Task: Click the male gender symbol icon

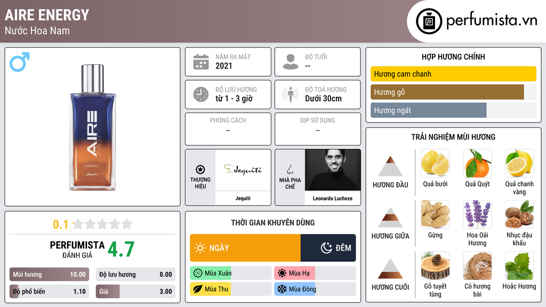Action: (20, 62)
